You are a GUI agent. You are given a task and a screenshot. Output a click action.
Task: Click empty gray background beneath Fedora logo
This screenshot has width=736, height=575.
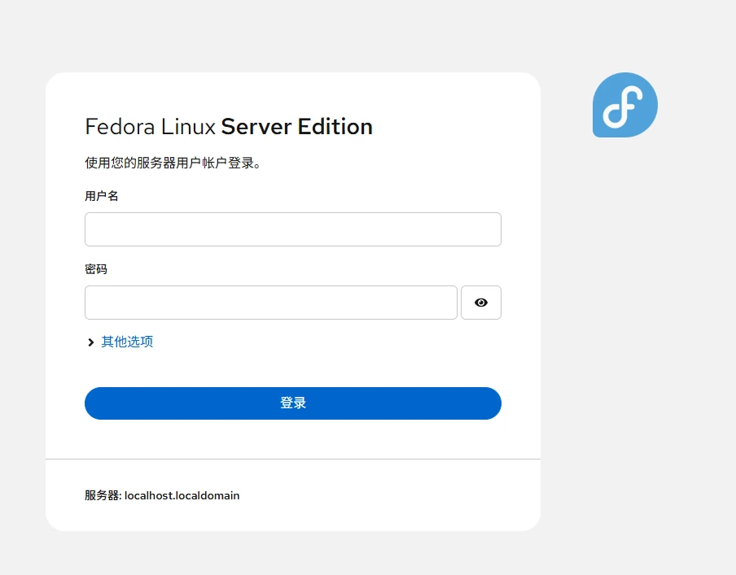pyautogui.click(x=624, y=281)
